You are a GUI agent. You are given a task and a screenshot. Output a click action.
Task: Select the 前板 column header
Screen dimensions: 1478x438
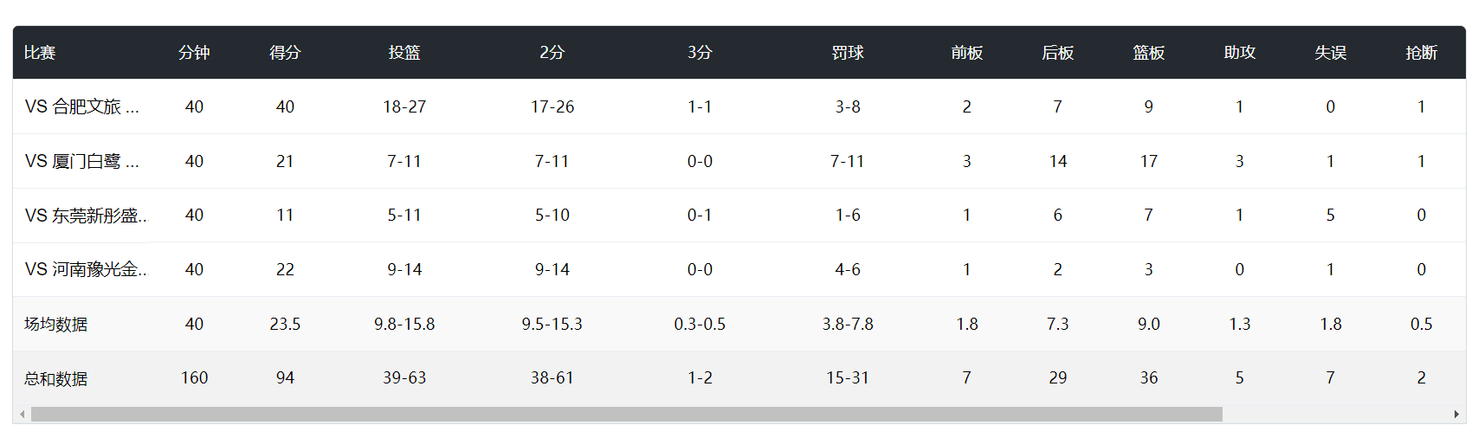(x=966, y=53)
